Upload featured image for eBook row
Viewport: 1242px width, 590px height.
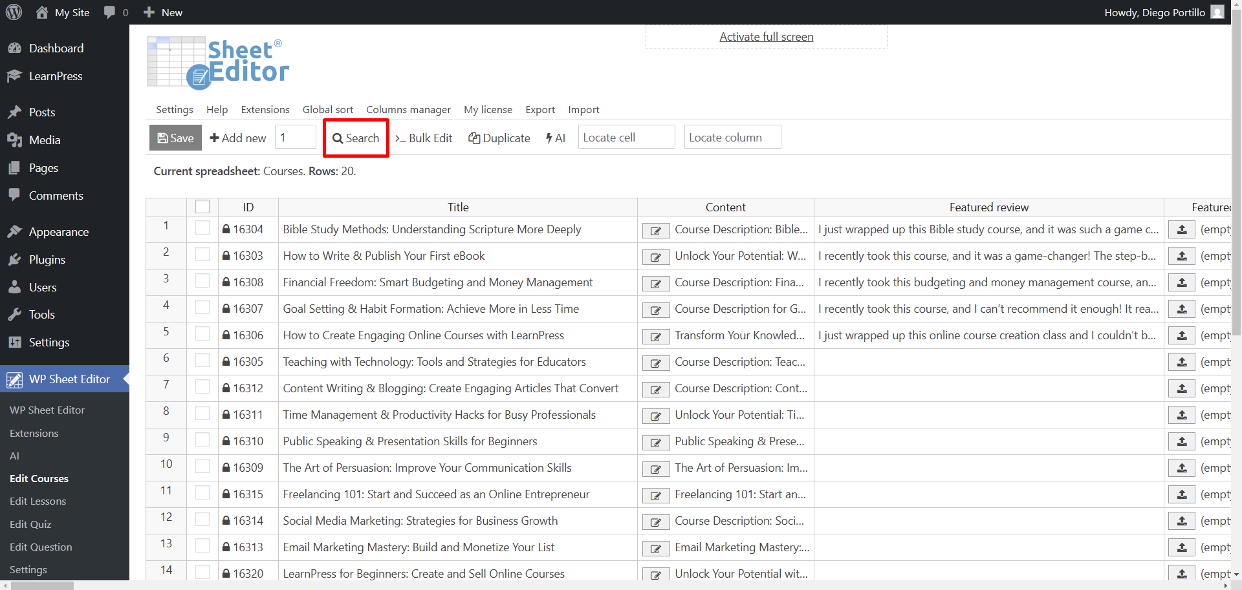tap(1182, 256)
